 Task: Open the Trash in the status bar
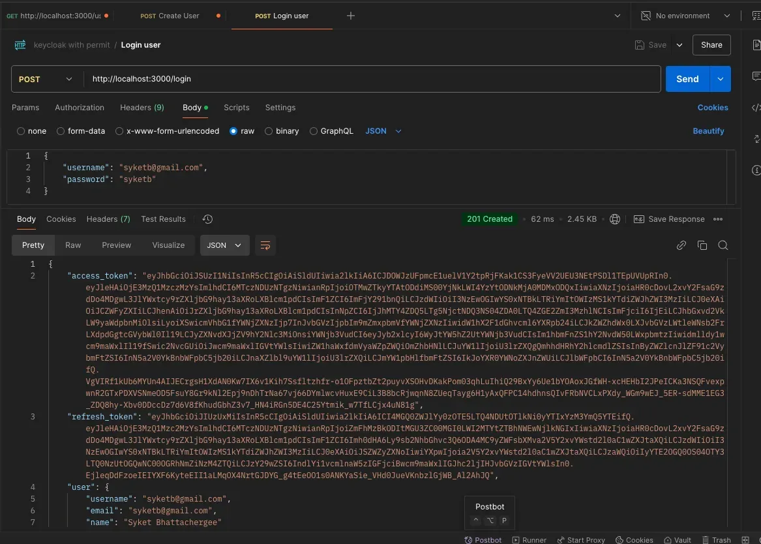click(716, 539)
